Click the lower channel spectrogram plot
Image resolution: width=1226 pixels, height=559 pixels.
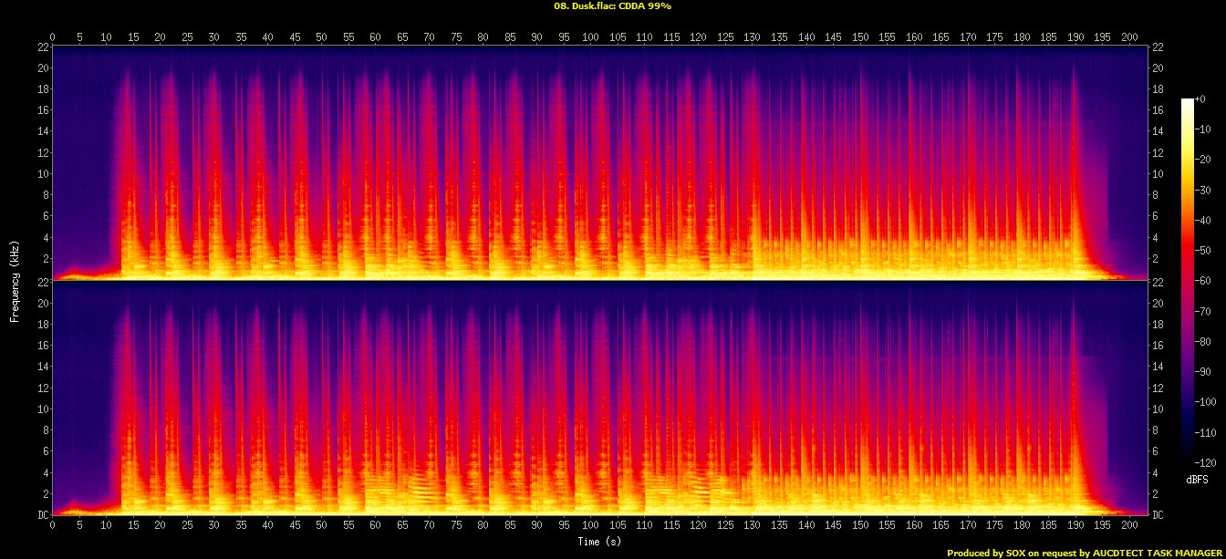pyautogui.click(x=600, y=399)
